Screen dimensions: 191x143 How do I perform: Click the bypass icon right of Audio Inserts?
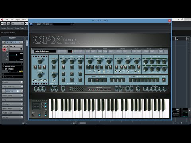click(x=22, y=95)
